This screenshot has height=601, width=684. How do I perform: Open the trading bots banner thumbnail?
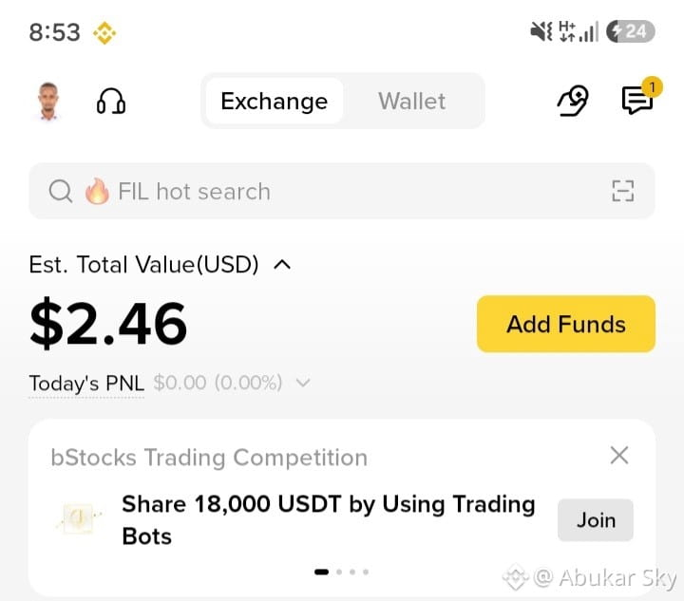(x=80, y=517)
